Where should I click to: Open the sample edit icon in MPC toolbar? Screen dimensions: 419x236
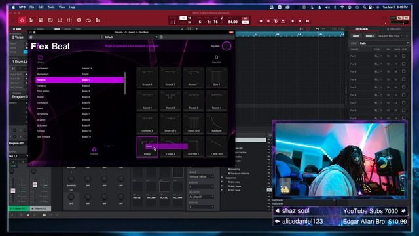tap(50, 20)
